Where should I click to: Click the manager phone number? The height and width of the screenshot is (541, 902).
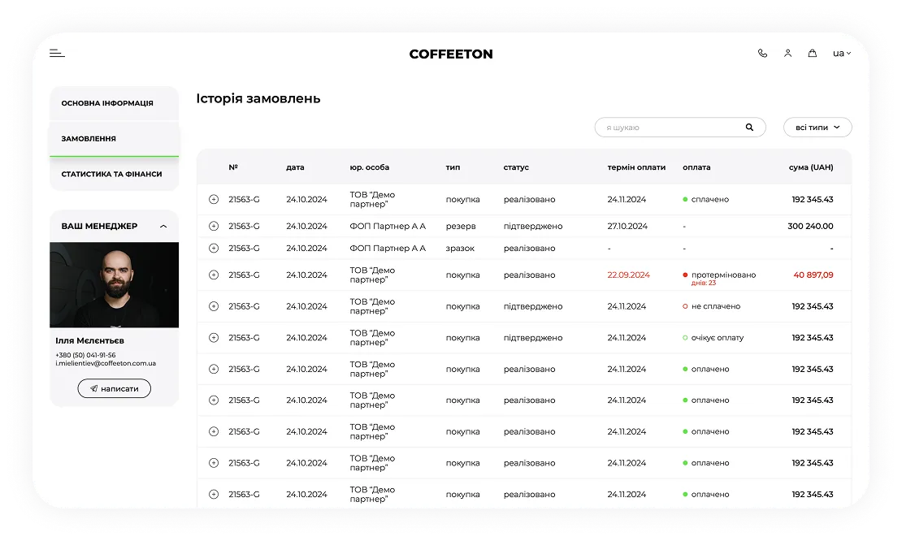tap(85, 355)
